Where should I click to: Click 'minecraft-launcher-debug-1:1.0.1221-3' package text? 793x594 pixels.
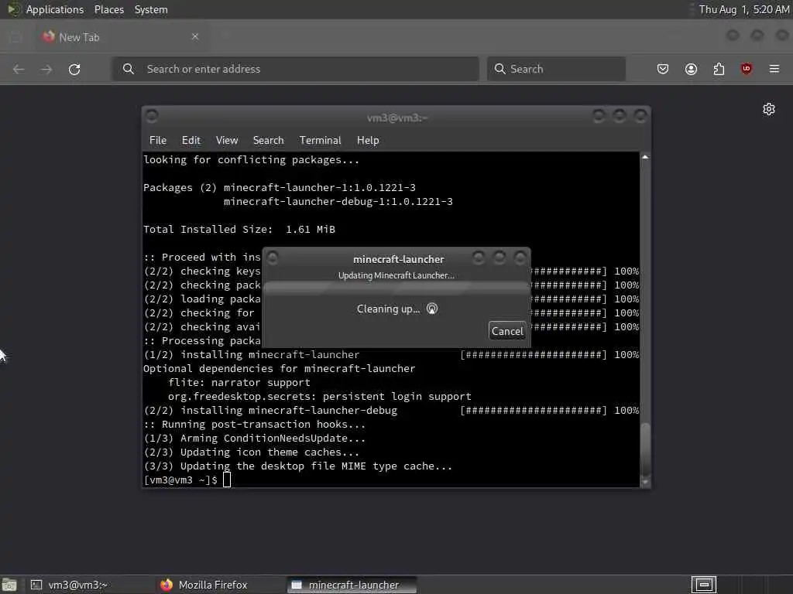pos(338,202)
